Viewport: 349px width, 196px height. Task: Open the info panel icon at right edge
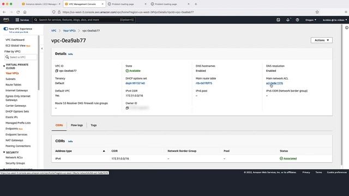[x=347, y=28]
